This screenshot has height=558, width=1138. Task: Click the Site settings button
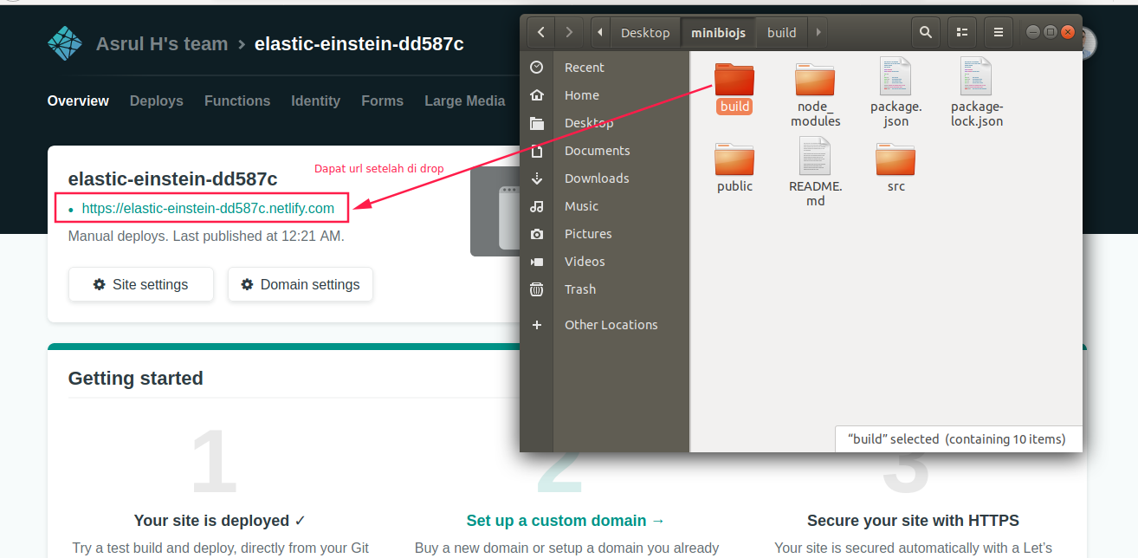141,284
